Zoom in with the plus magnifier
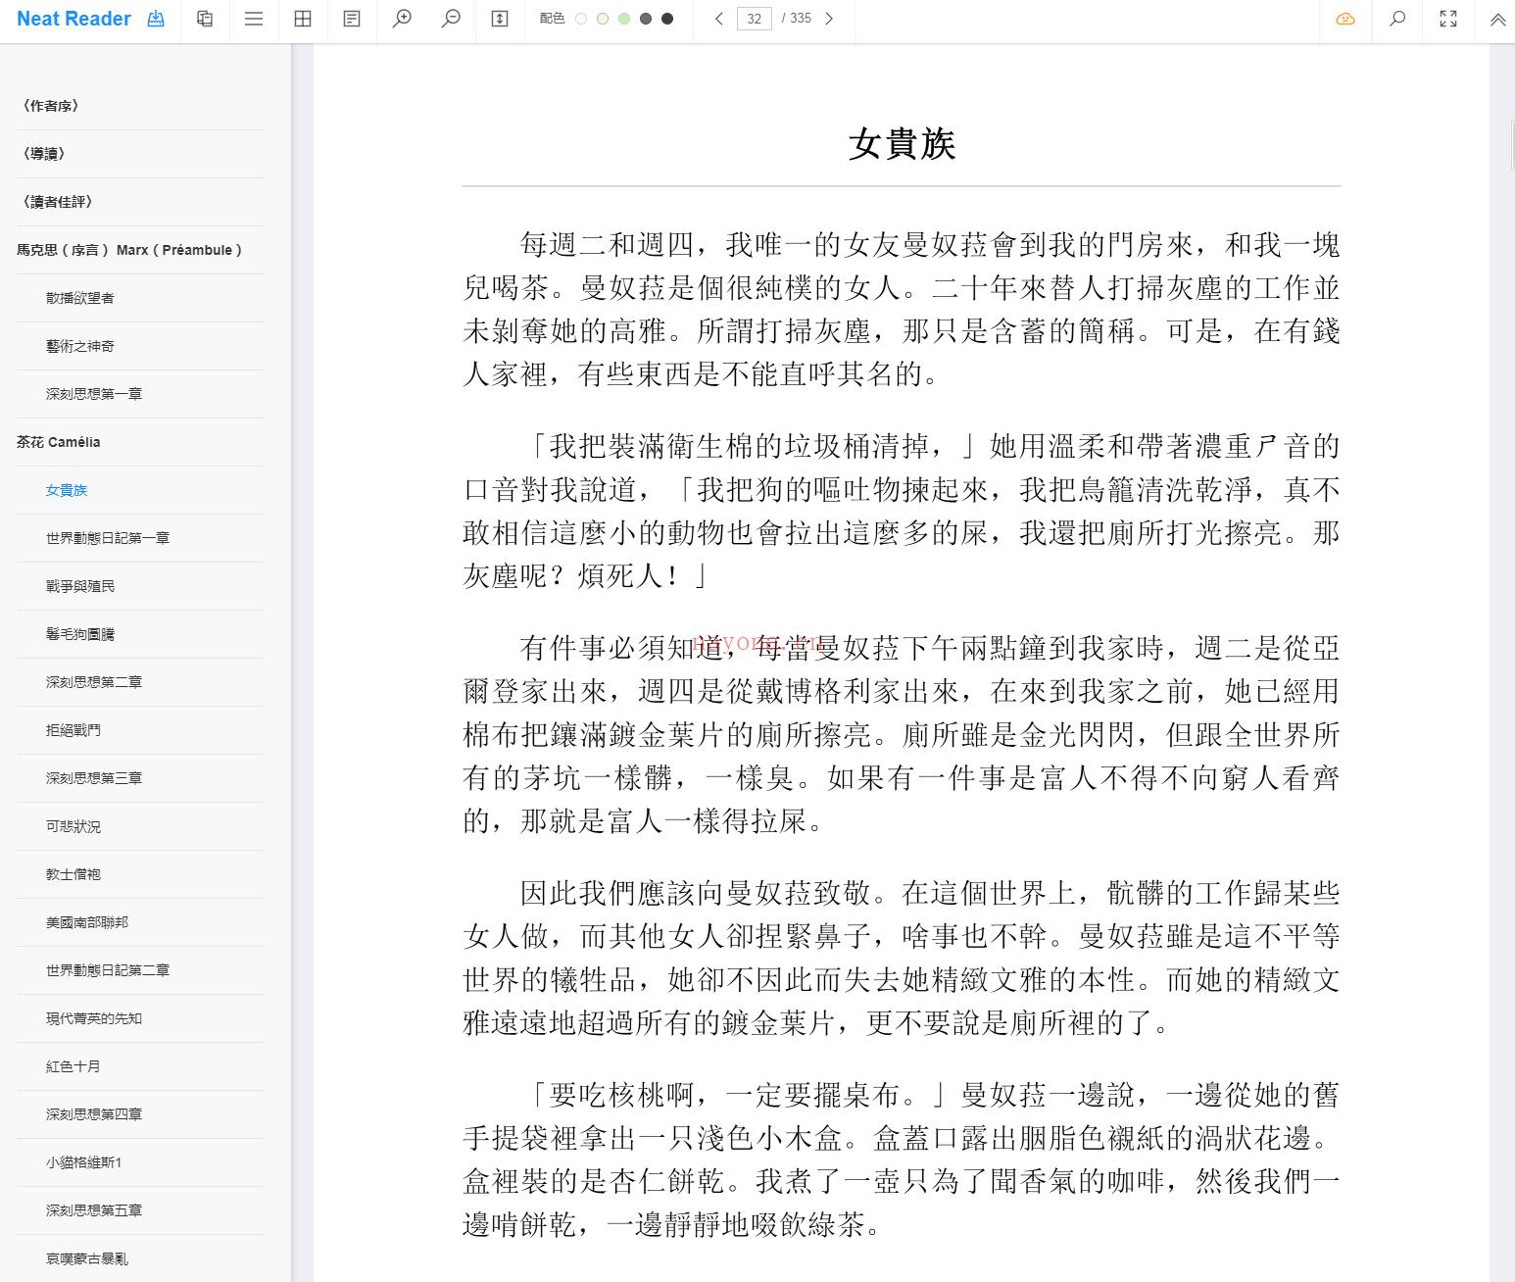 point(402,19)
